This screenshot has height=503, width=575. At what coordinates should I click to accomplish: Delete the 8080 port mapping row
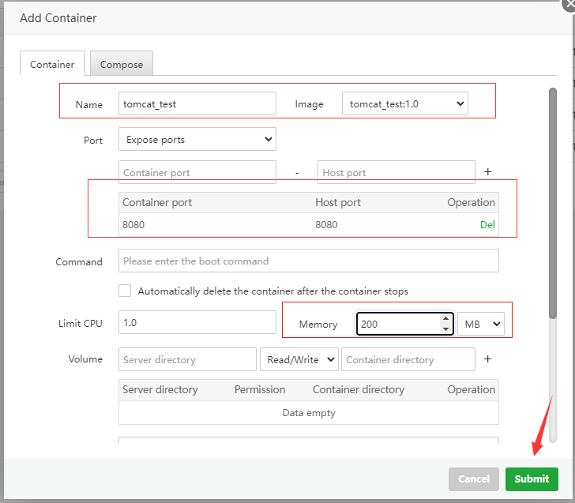[487, 224]
